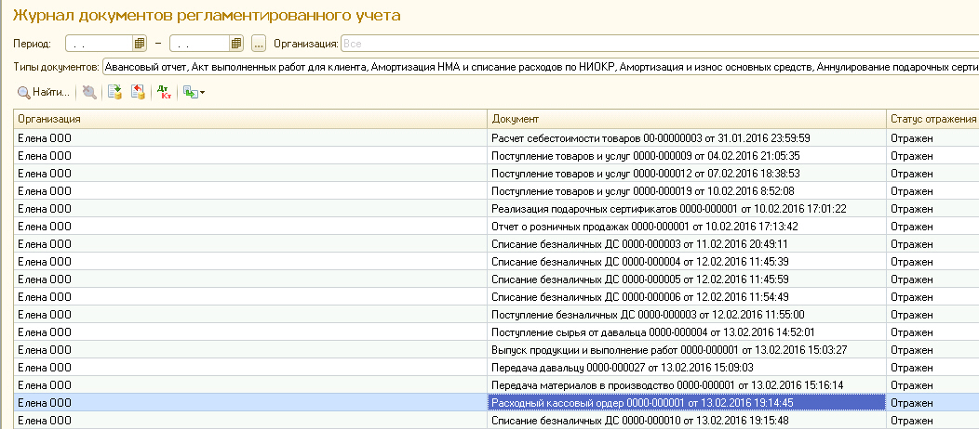Click the Статус отражения column header
The width and height of the screenshot is (979, 429).
pyautogui.click(x=932, y=118)
